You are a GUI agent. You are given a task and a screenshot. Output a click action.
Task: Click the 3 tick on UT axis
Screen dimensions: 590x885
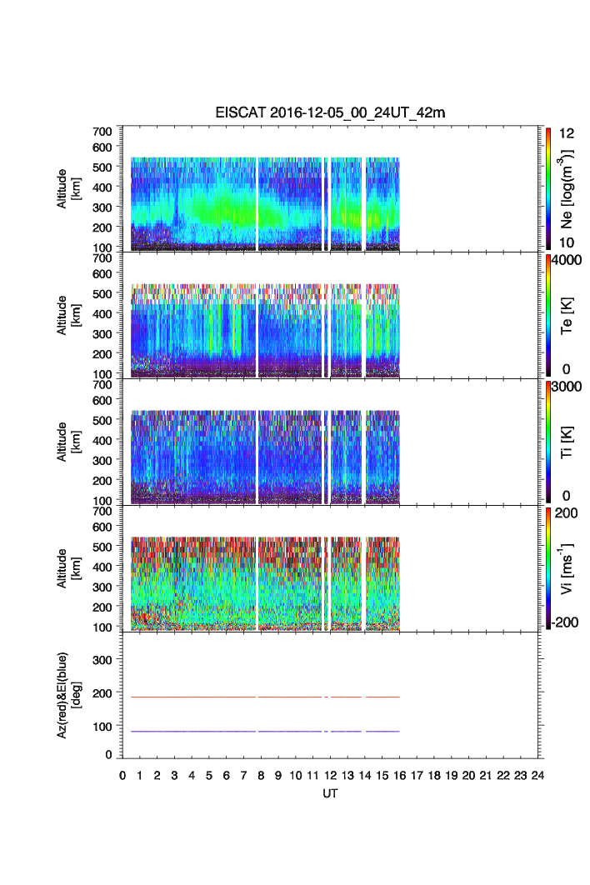[174, 776]
